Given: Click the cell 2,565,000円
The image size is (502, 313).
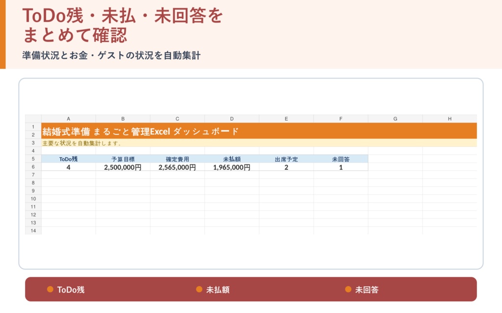Looking at the screenshot, I should coord(177,167).
